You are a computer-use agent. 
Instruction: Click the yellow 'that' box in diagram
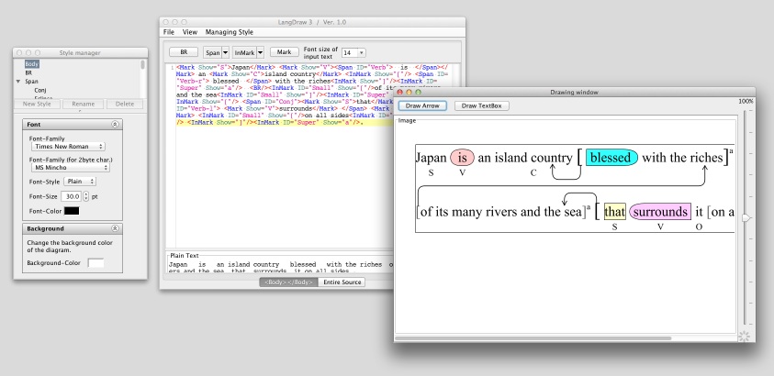[x=614, y=212]
